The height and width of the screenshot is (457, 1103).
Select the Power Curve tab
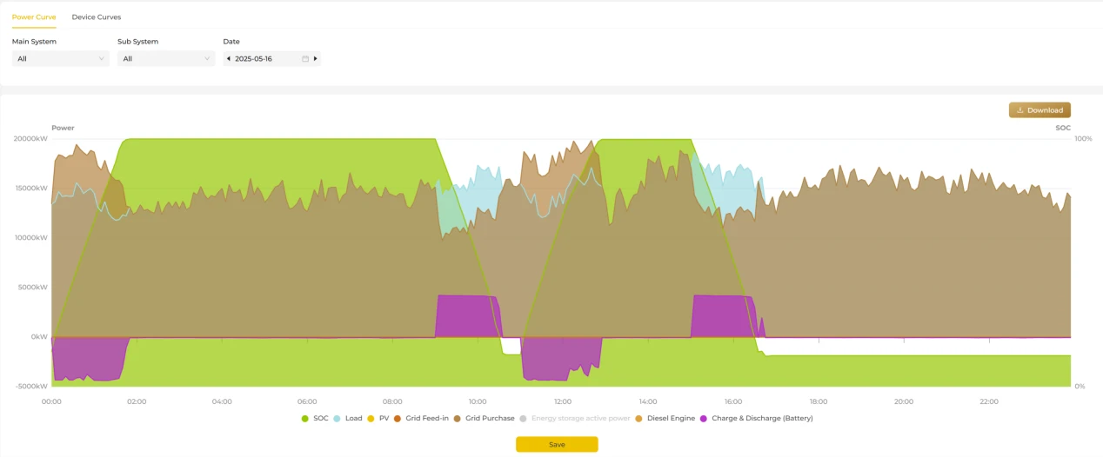coord(34,17)
